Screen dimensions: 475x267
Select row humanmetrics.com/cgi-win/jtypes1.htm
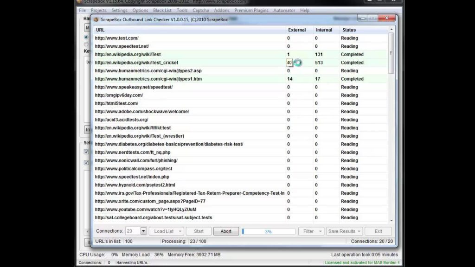click(x=241, y=79)
